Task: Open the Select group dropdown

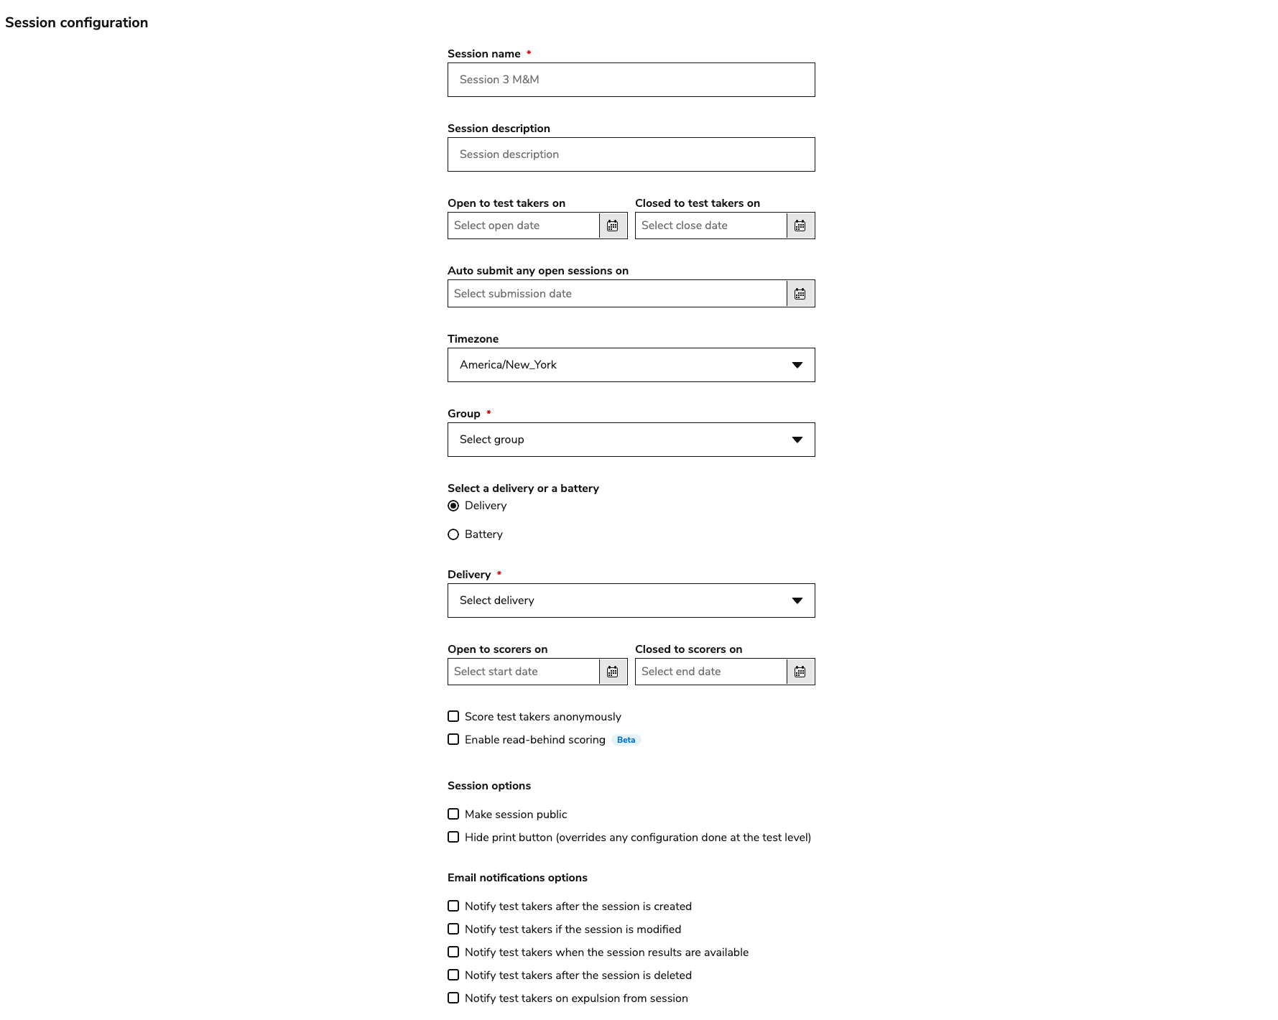Action: pyautogui.click(x=631, y=440)
